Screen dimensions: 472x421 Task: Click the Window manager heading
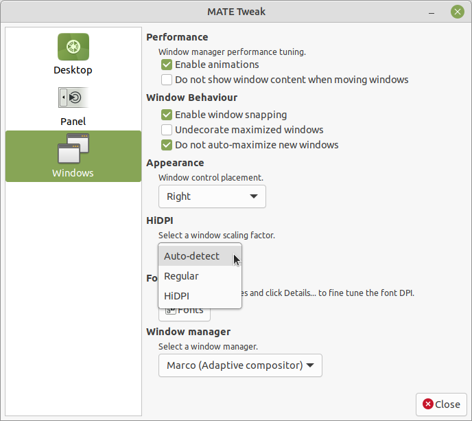189,332
